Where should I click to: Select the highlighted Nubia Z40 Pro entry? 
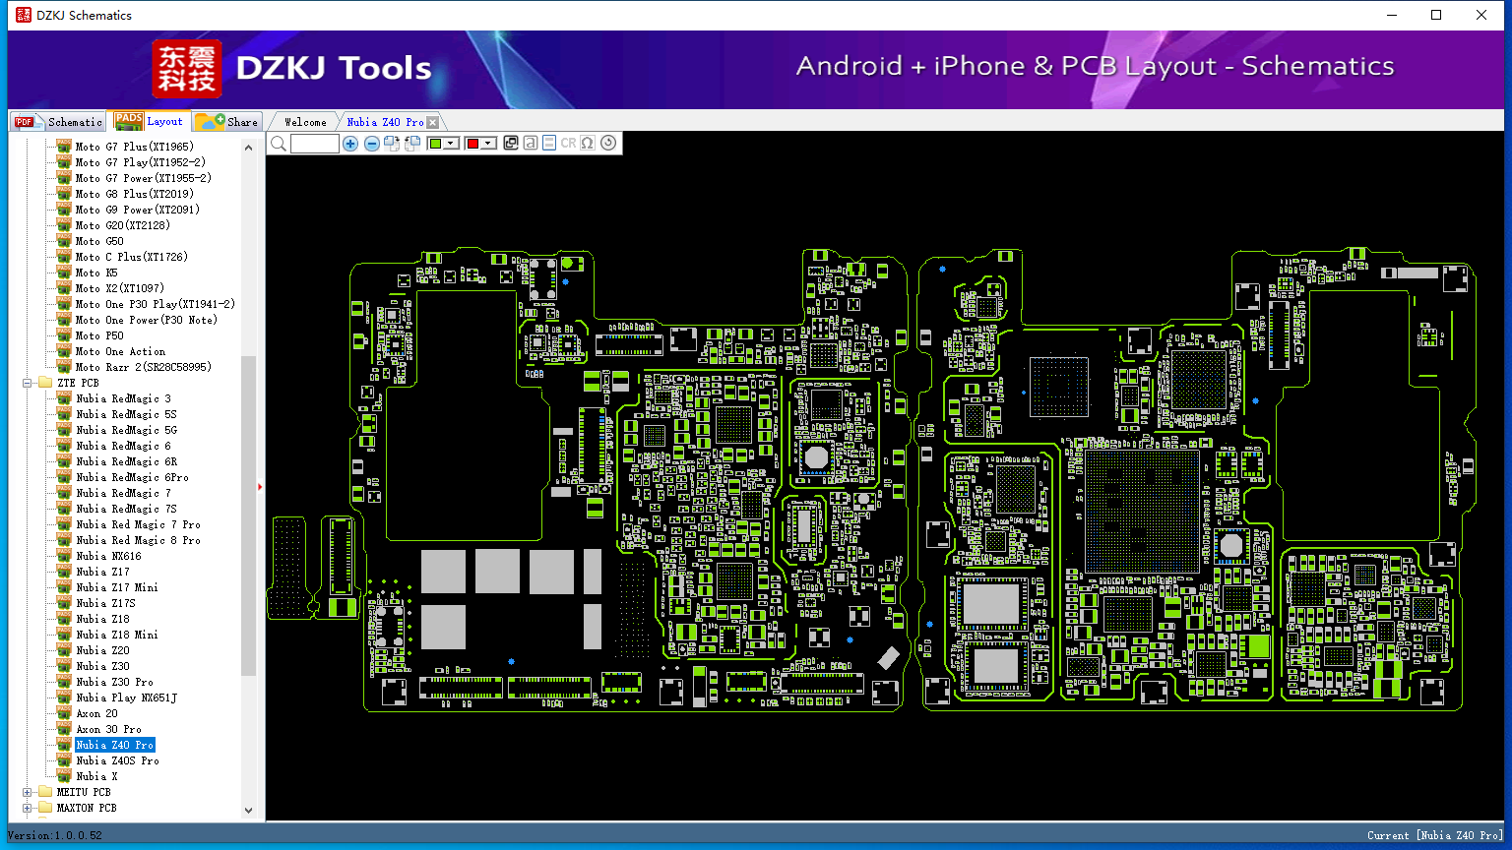tap(114, 745)
